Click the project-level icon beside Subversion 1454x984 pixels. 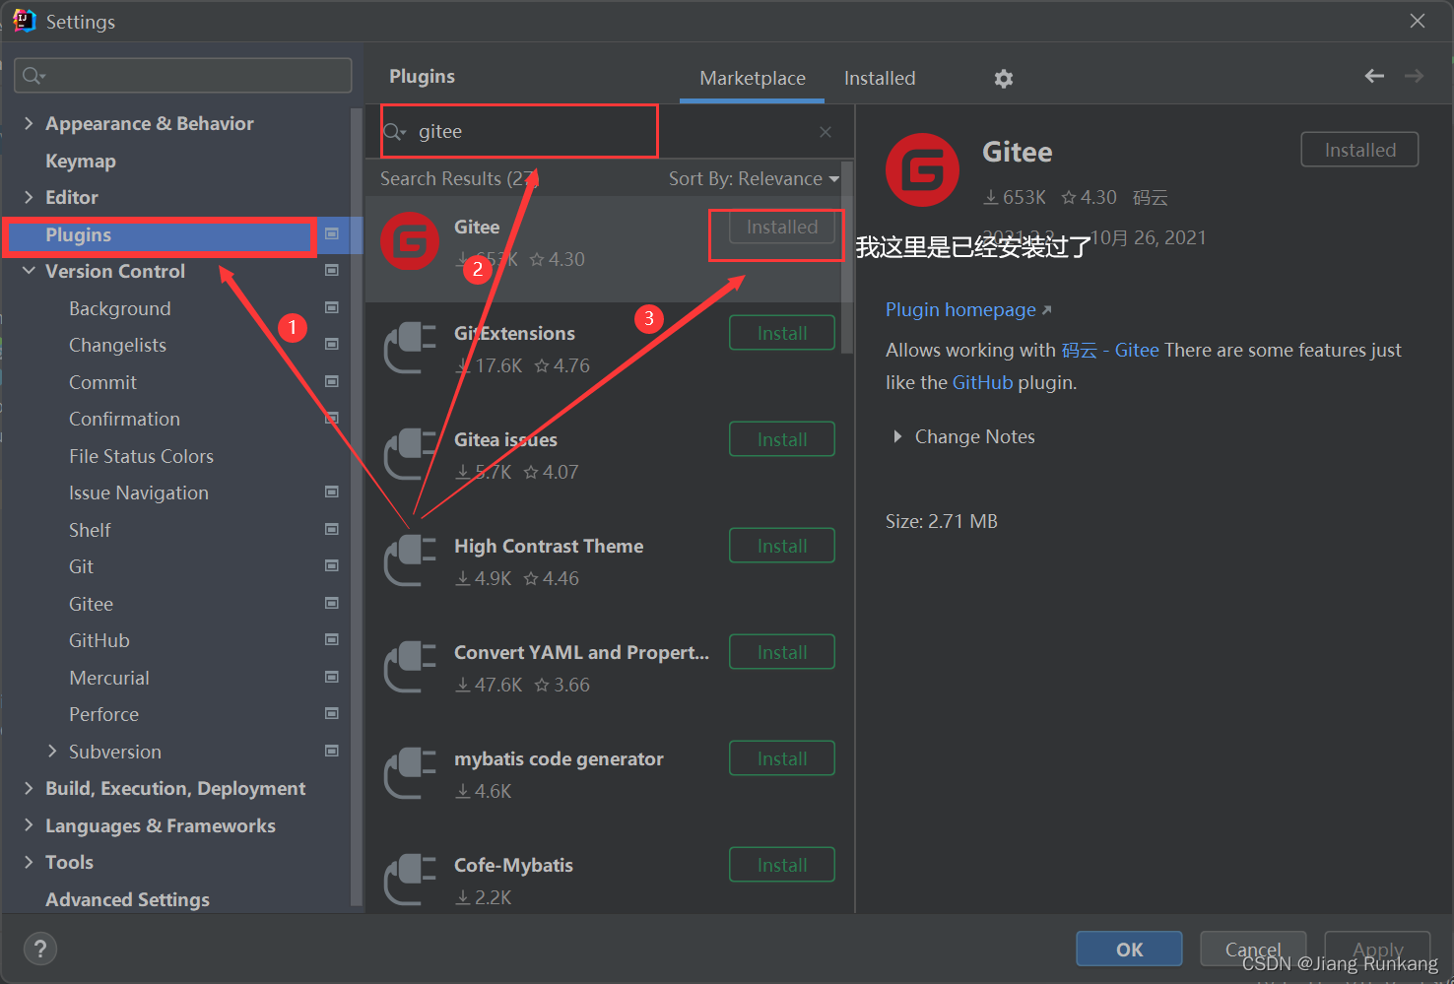(332, 752)
